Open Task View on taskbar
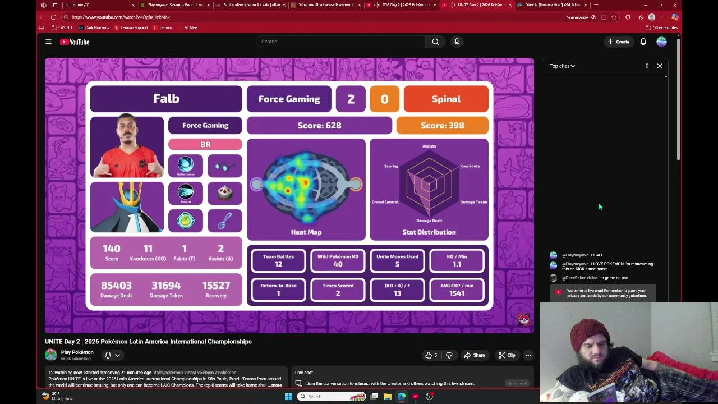This screenshot has width=718, height=404. [x=374, y=397]
